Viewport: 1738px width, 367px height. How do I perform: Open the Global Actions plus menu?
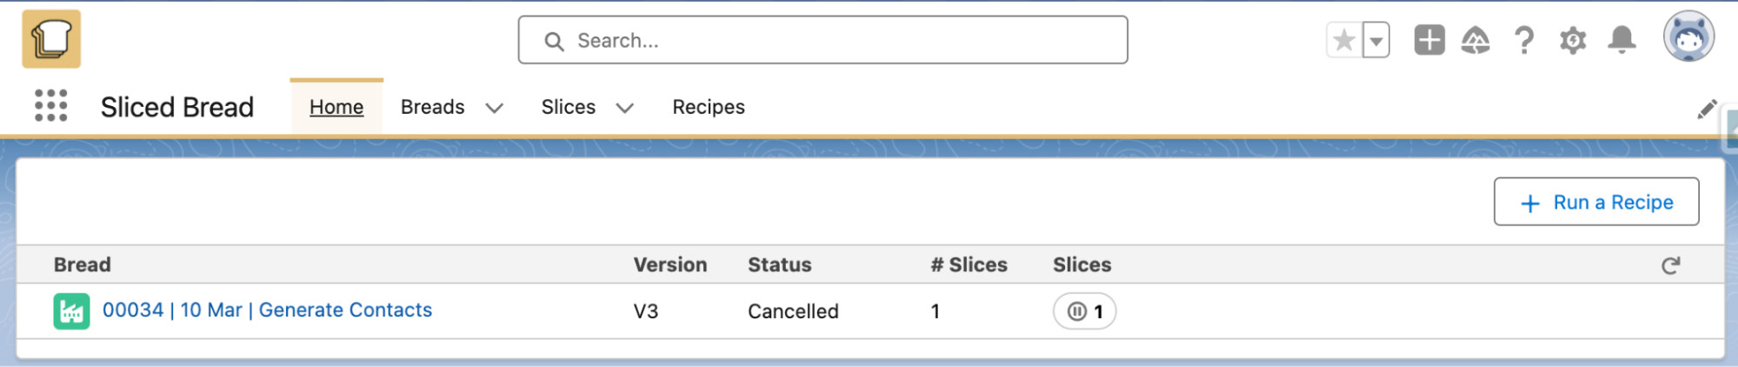(1428, 40)
